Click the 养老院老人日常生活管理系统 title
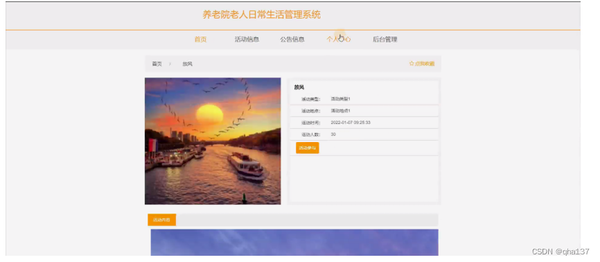 click(x=261, y=15)
